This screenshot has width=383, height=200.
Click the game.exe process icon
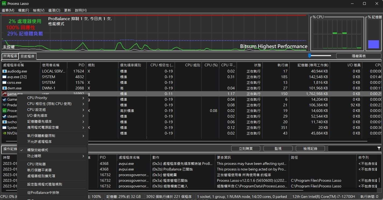click(4, 94)
